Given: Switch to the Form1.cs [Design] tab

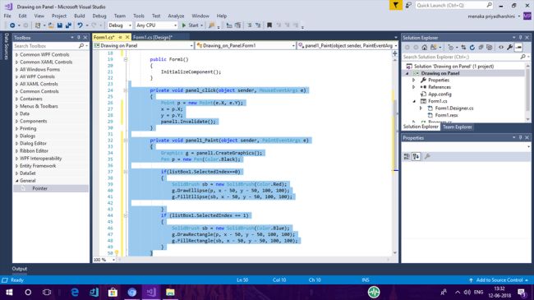Looking at the screenshot, I should [x=153, y=37].
